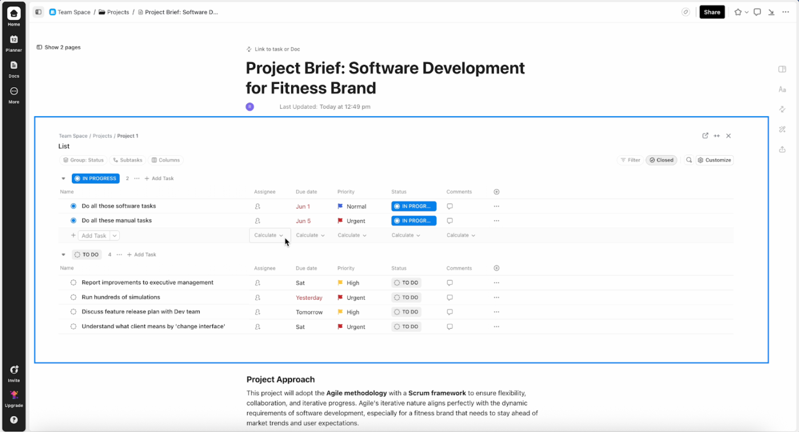Click the search icon in the embedded list

pyautogui.click(x=688, y=160)
